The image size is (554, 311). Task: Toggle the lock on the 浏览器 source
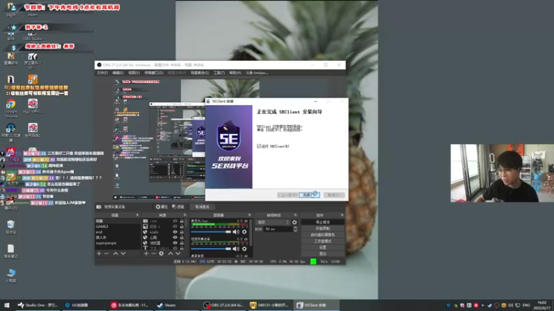click(181, 243)
